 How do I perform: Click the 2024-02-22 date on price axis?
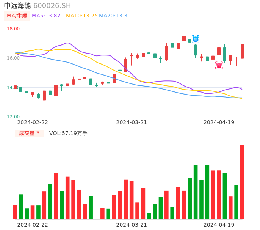click(x=33, y=122)
